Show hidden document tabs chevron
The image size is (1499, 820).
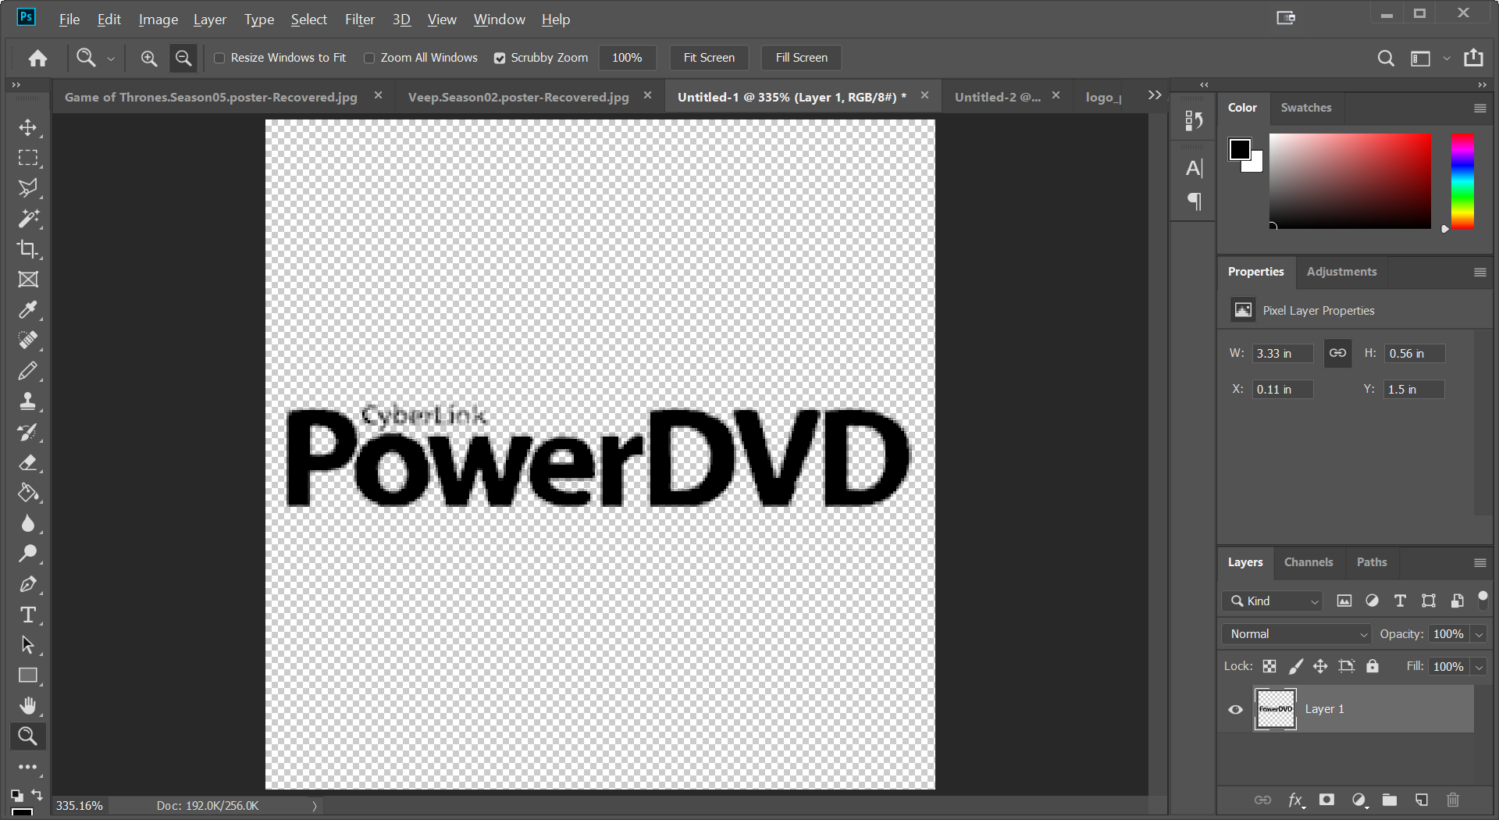click(x=1155, y=95)
